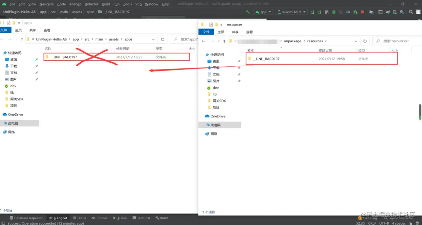The height and width of the screenshot is (225, 422).
Task: Click the user account avatar icon
Action: pyautogui.click(x=418, y=12)
